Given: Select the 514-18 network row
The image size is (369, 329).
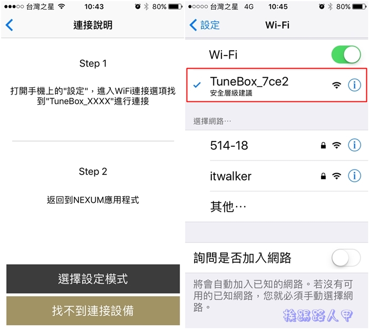Looking at the screenshot, I should pos(277,145).
